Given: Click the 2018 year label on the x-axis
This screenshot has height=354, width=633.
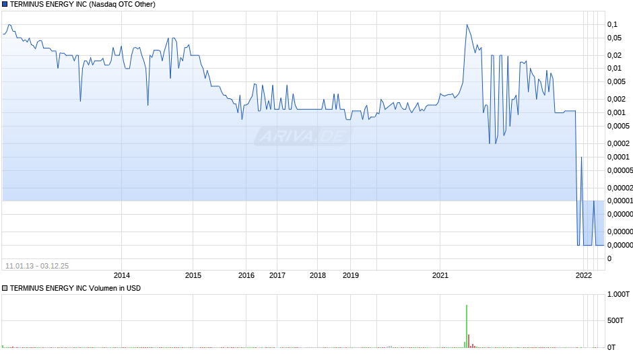Looking at the screenshot, I should 318,275.
